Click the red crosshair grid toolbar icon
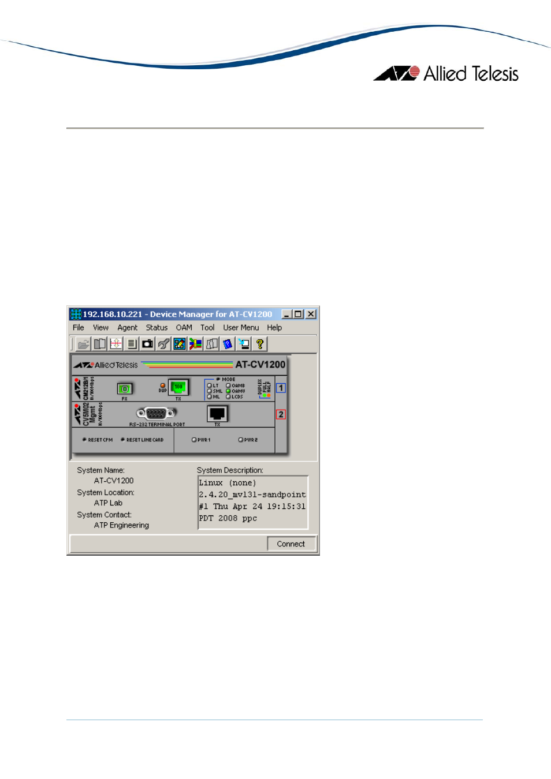This screenshot has height=779, width=551. (116, 344)
